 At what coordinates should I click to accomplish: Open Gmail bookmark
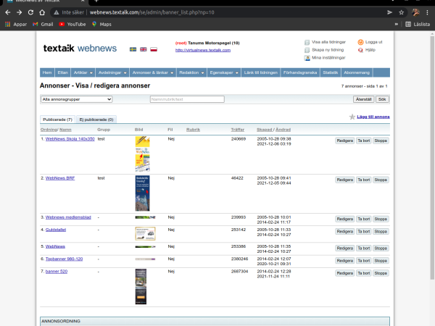point(43,24)
